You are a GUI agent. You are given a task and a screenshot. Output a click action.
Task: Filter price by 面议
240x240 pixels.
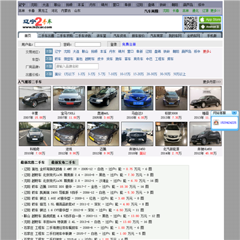point(58,74)
